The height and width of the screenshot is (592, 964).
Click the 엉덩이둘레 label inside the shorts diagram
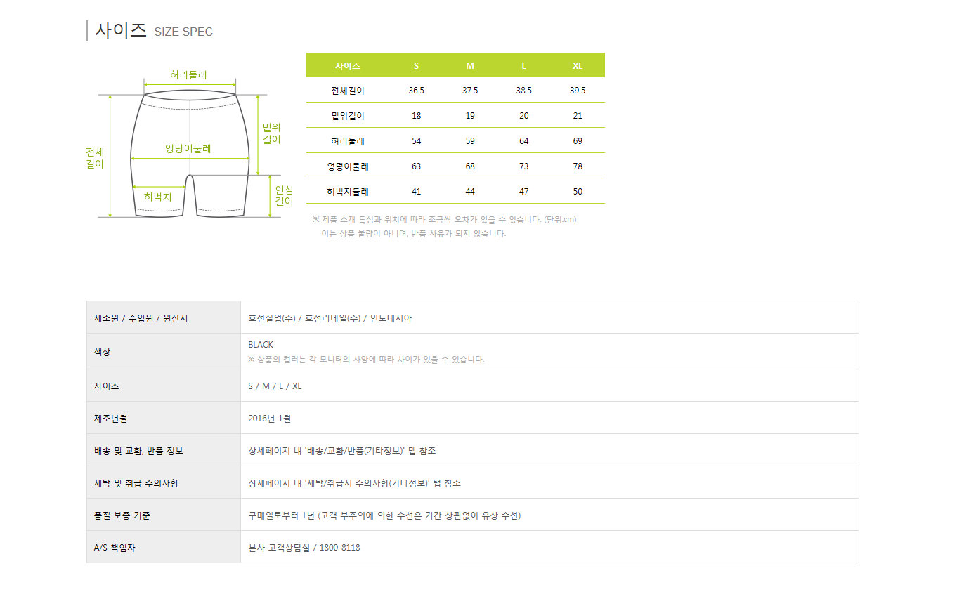188,148
